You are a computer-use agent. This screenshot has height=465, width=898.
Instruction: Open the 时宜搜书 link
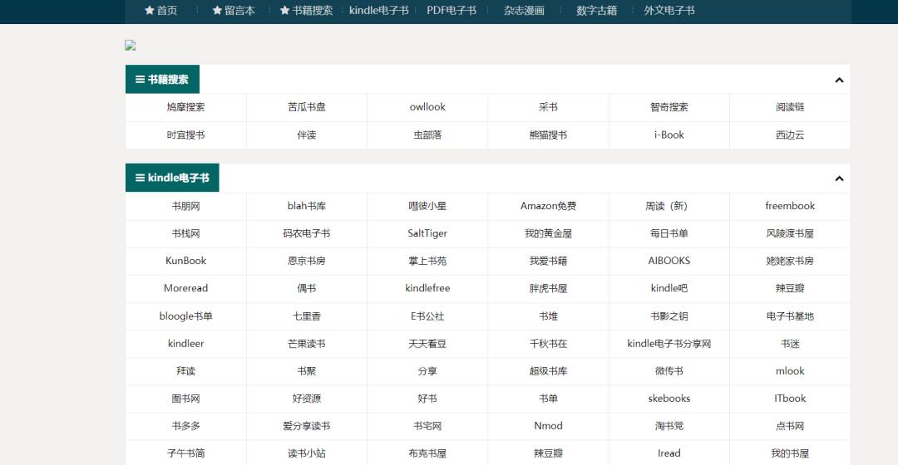(x=185, y=135)
